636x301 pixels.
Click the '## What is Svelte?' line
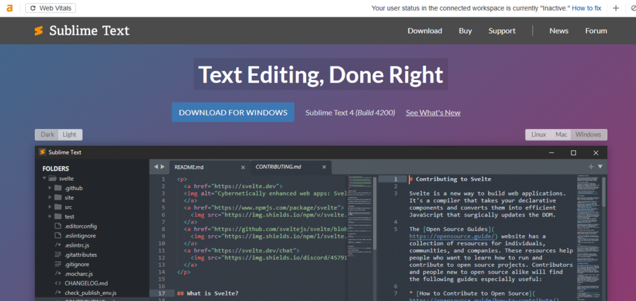(207, 294)
